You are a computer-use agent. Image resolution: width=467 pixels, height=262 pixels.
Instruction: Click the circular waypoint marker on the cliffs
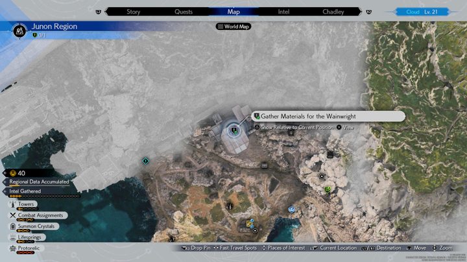tap(322, 176)
